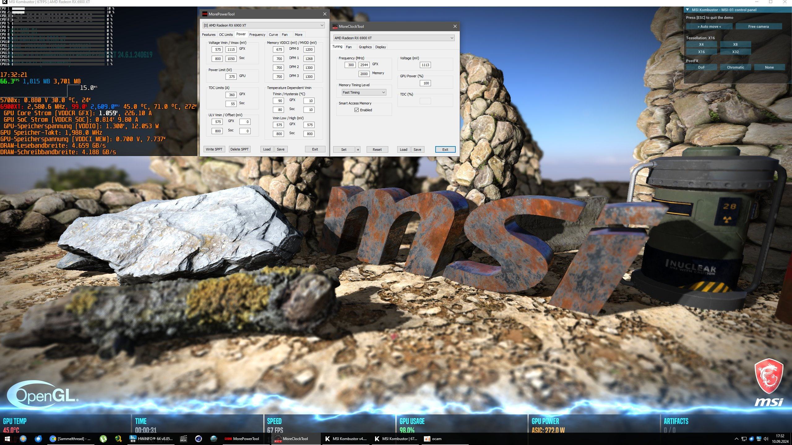Open HWiNFO 64 in the taskbar
The width and height of the screenshot is (792, 445).
point(152,439)
